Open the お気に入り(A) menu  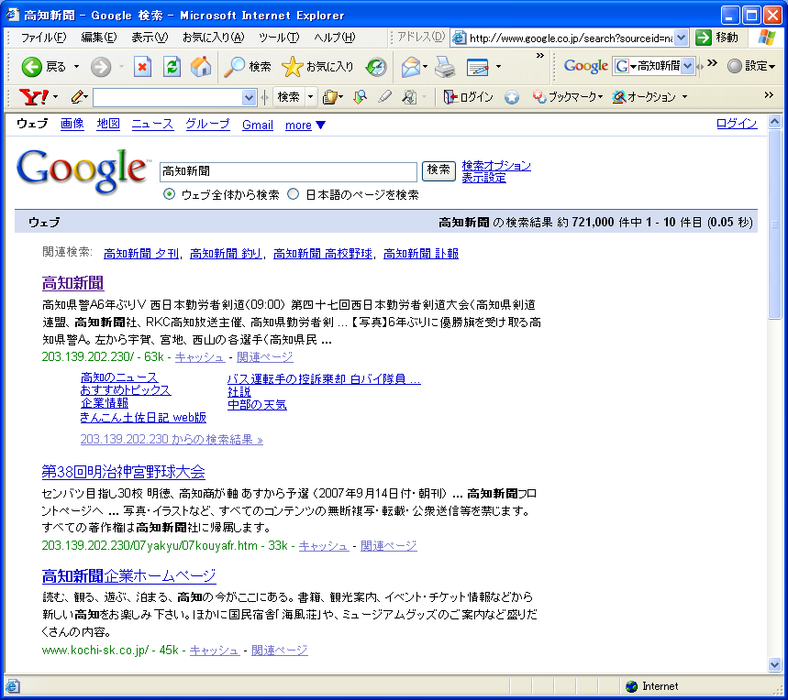tap(213, 38)
